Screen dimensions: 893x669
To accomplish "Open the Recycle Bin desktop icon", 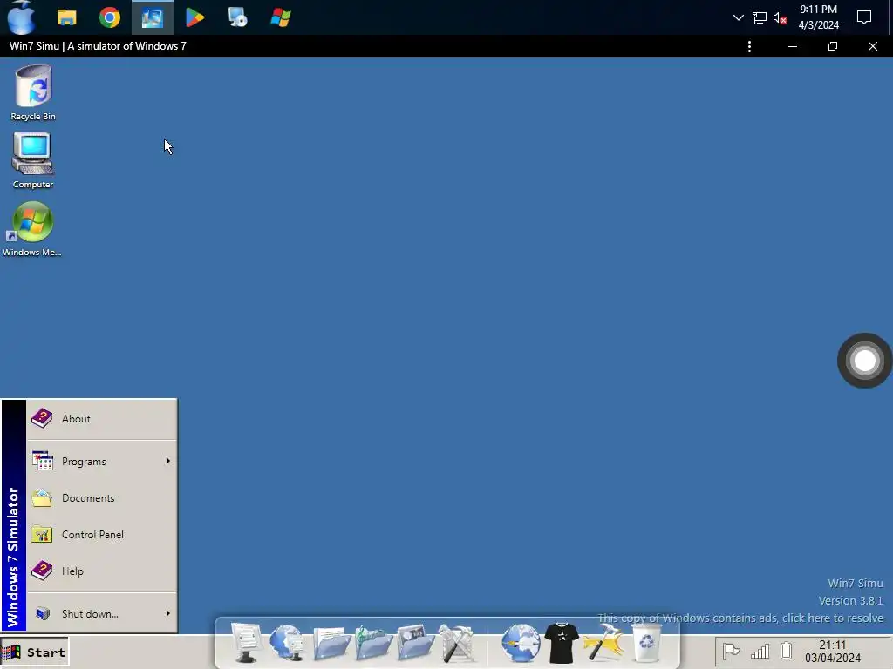I will click(33, 92).
